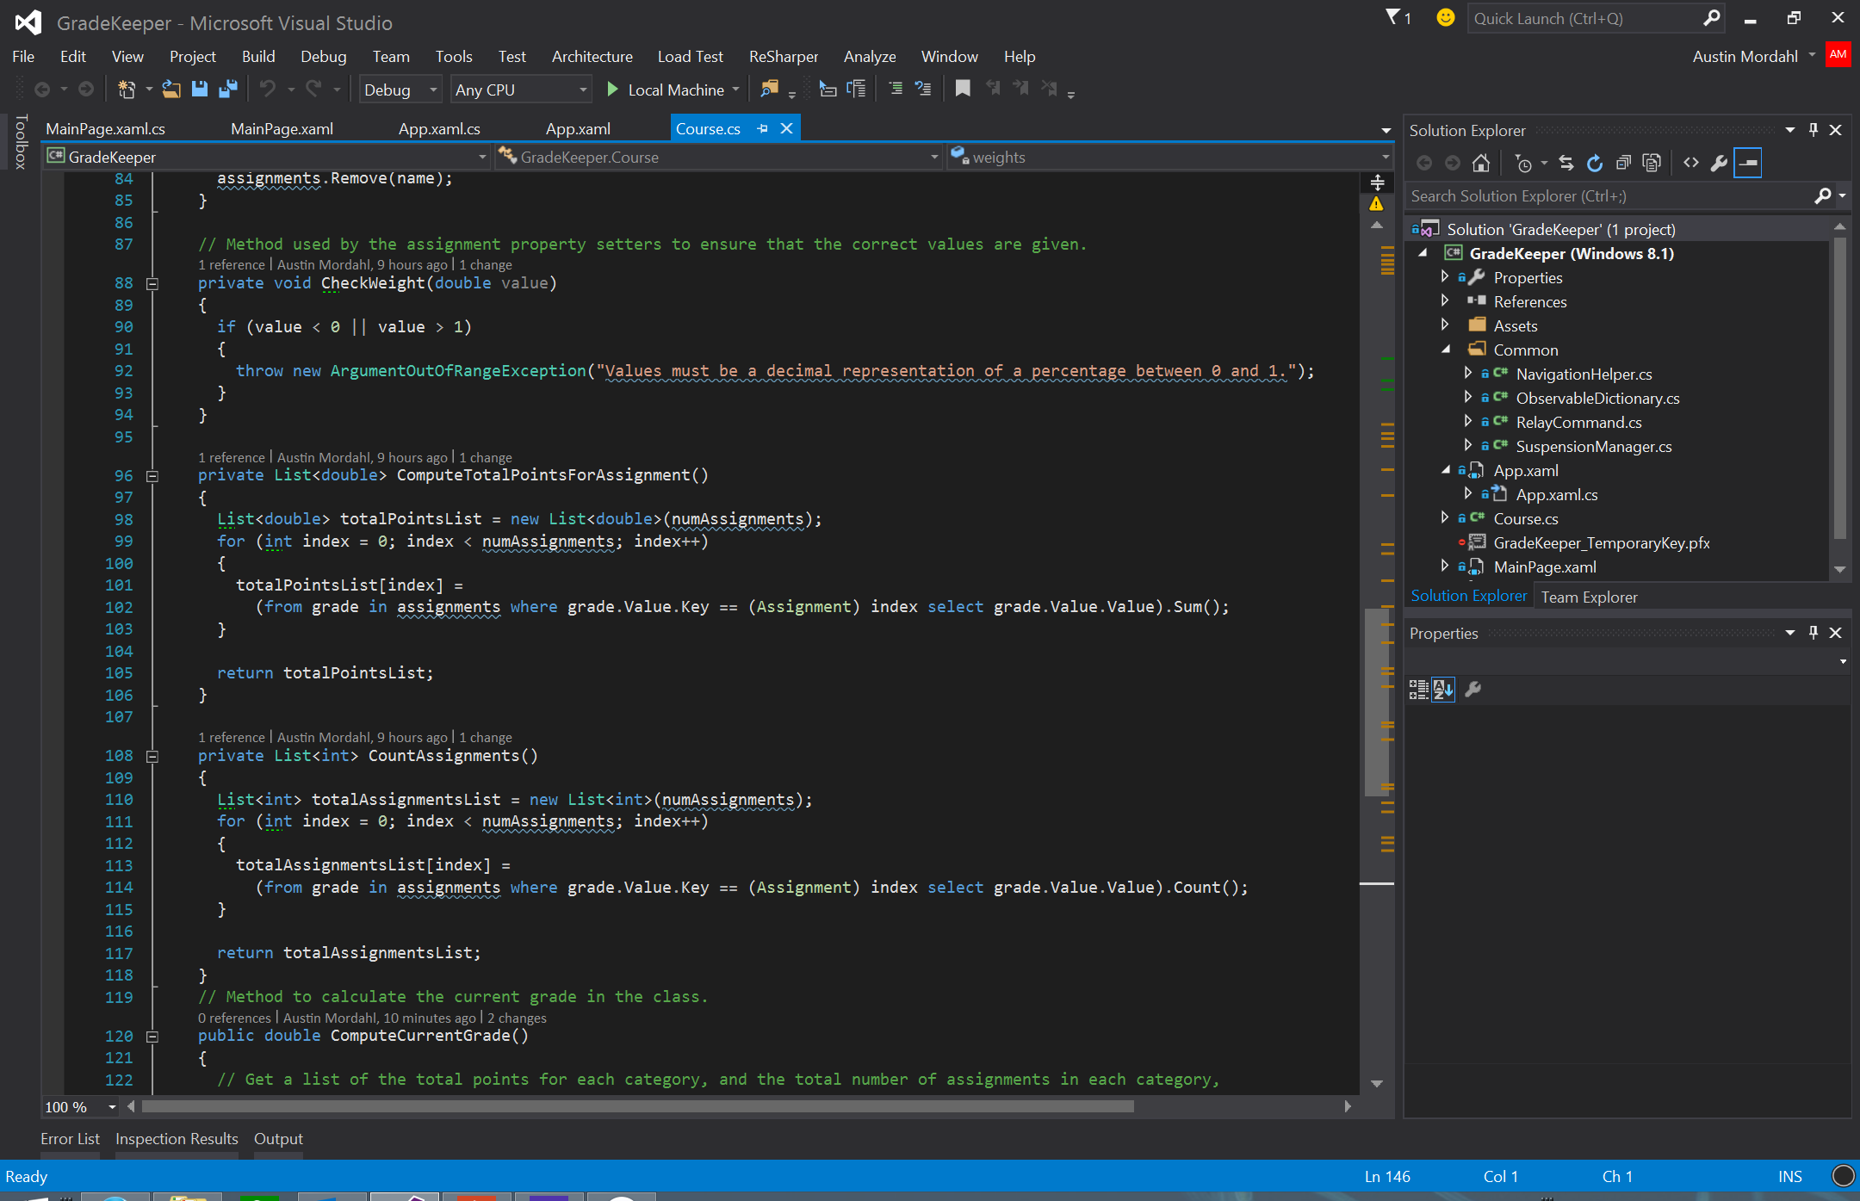1860x1201 pixels.
Task: Click the feedback smiley icon in title bar
Action: click(1446, 18)
